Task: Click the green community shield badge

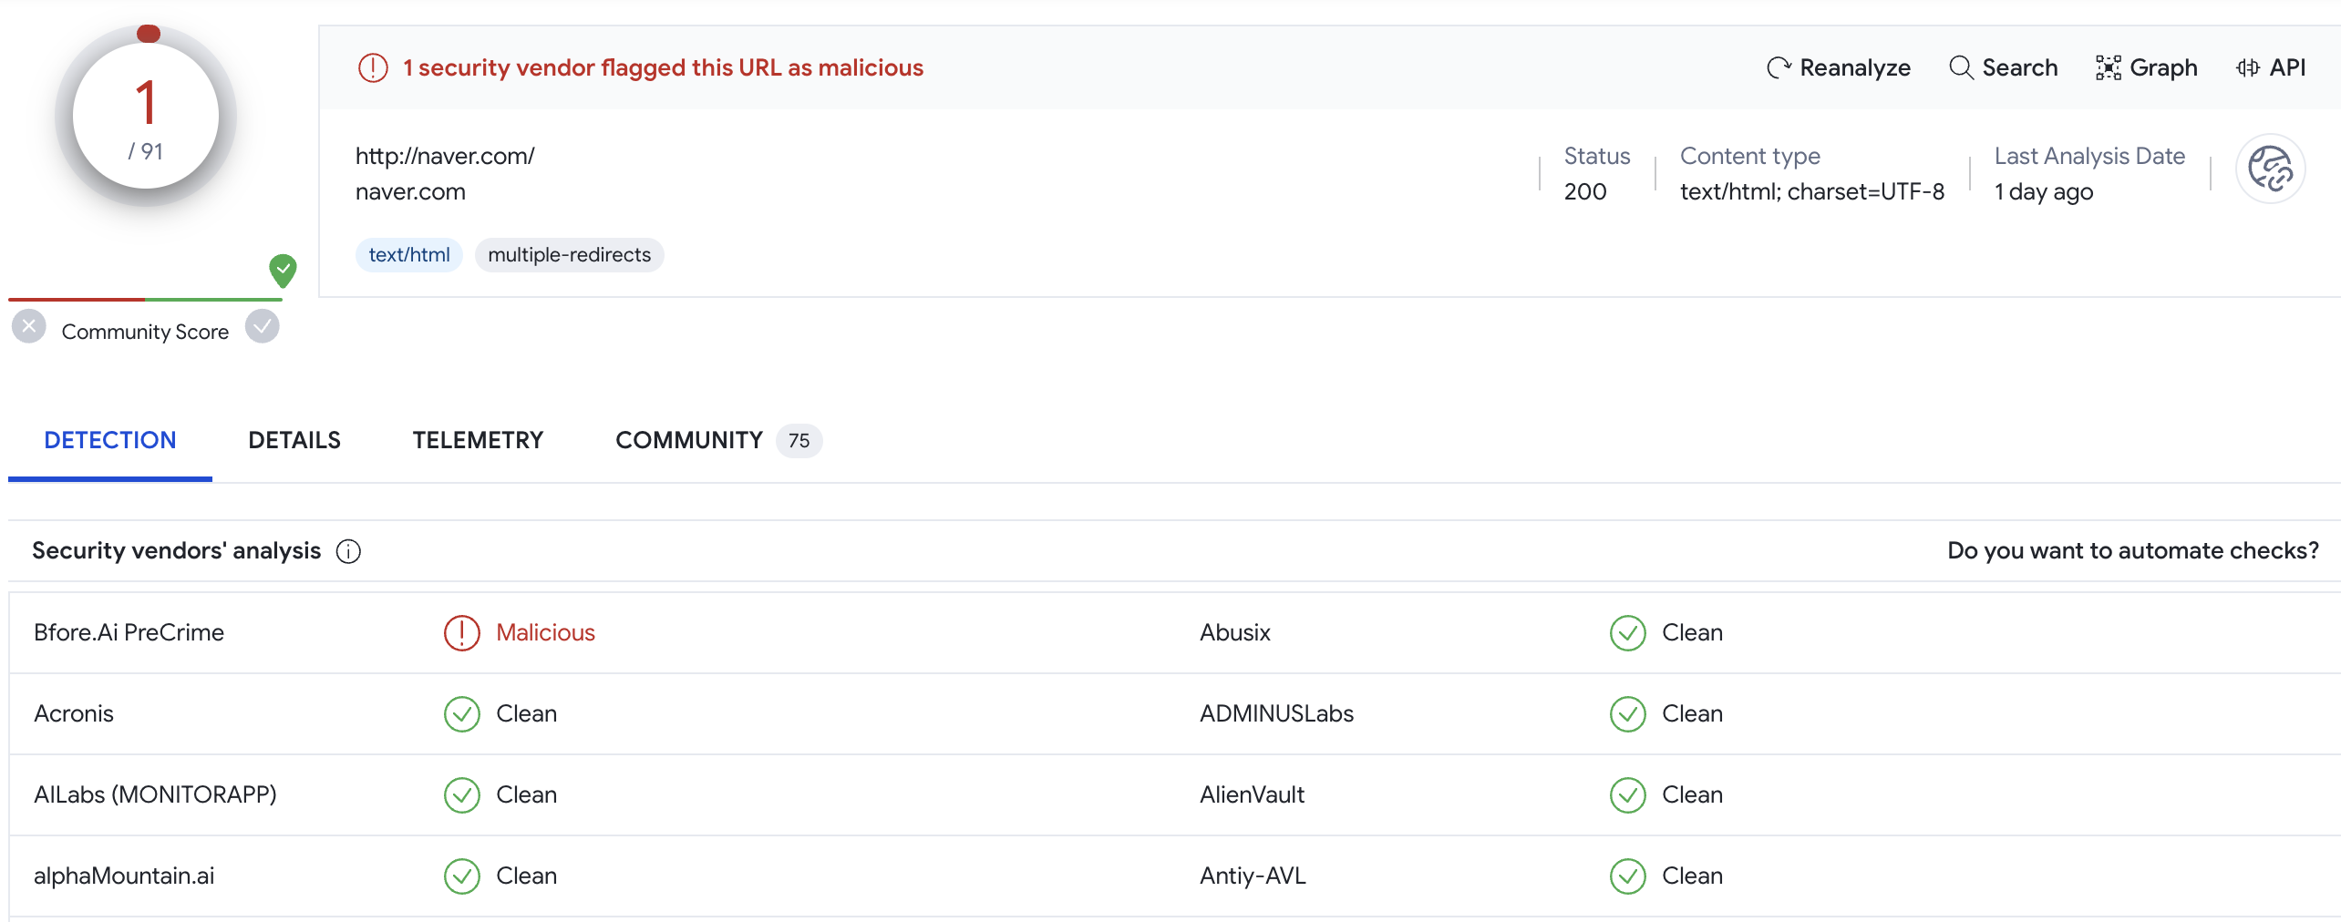Action: (283, 271)
